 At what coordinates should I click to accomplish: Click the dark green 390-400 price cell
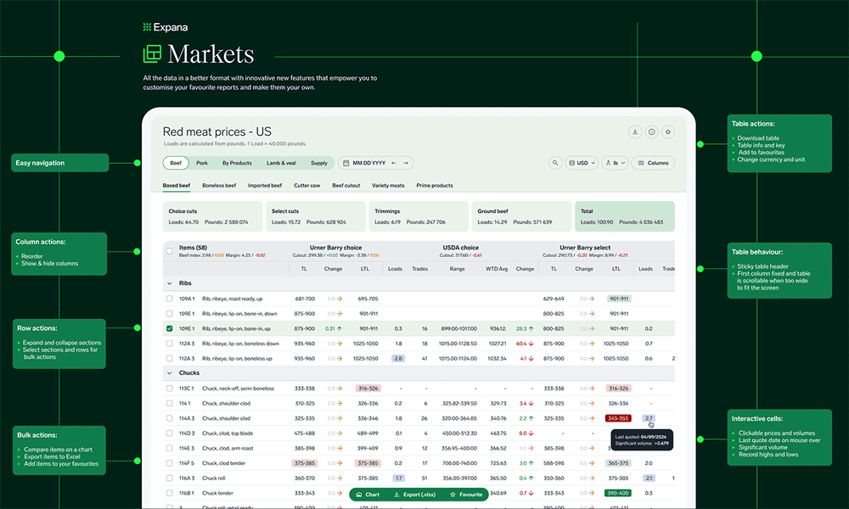click(x=618, y=494)
